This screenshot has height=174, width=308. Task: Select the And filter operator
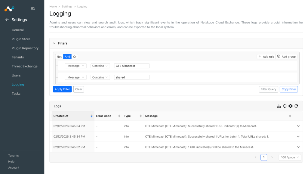(x=67, y=57)
